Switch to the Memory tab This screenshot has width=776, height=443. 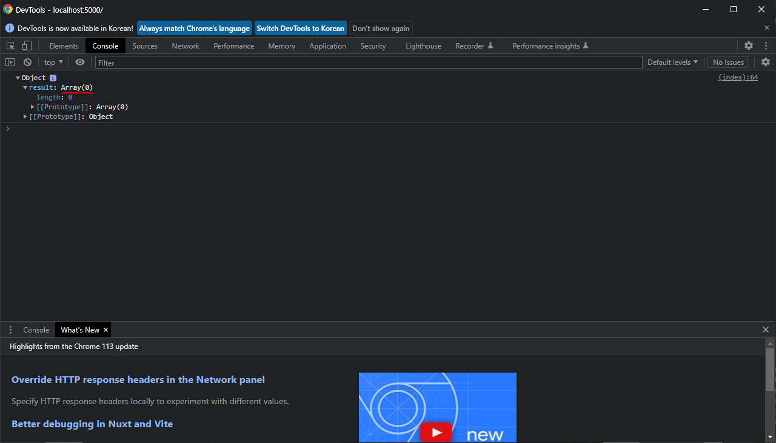click(282, 46)
